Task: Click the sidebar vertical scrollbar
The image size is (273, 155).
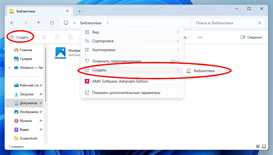Action: pos(46,75)
